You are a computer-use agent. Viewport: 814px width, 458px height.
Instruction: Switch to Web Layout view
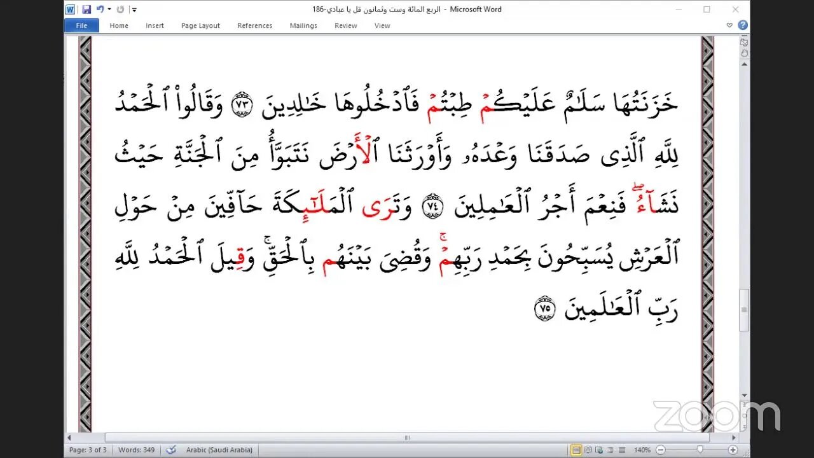click(598, 450)
